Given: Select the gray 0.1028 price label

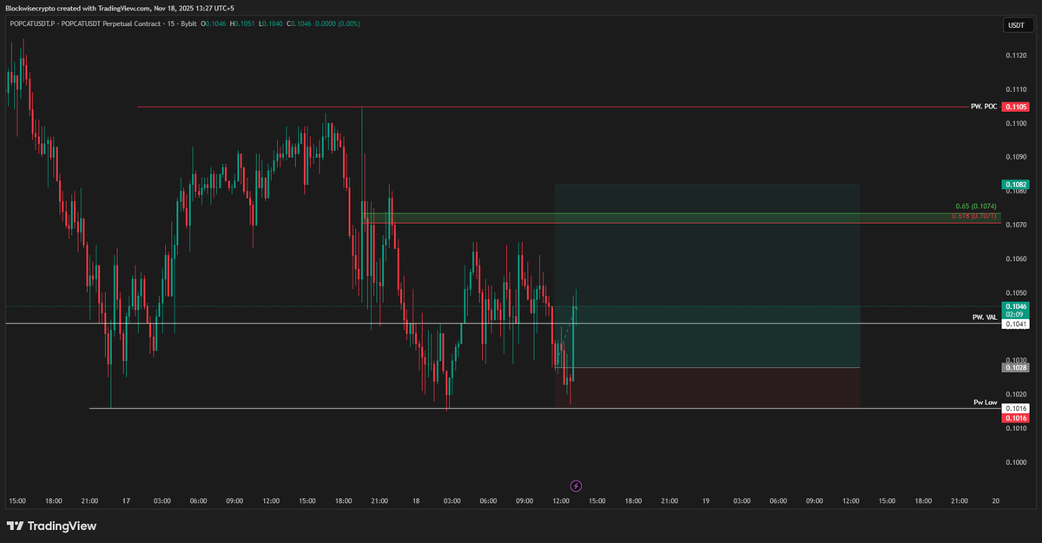Looking at the screenshot, I should tap(1014, 367).
